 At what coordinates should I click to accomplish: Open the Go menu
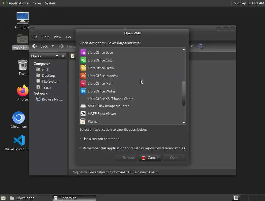click(x=68, y=37)
